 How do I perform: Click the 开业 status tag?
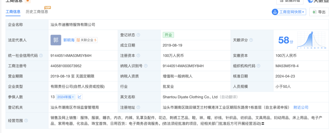(x=168, y=35)
